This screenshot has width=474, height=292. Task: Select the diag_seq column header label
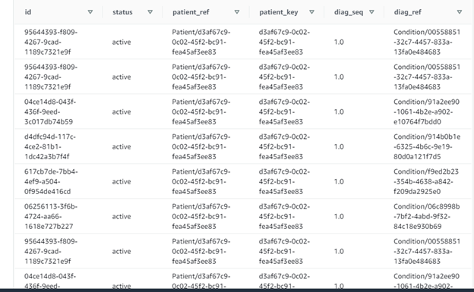(x=348, y=12)
